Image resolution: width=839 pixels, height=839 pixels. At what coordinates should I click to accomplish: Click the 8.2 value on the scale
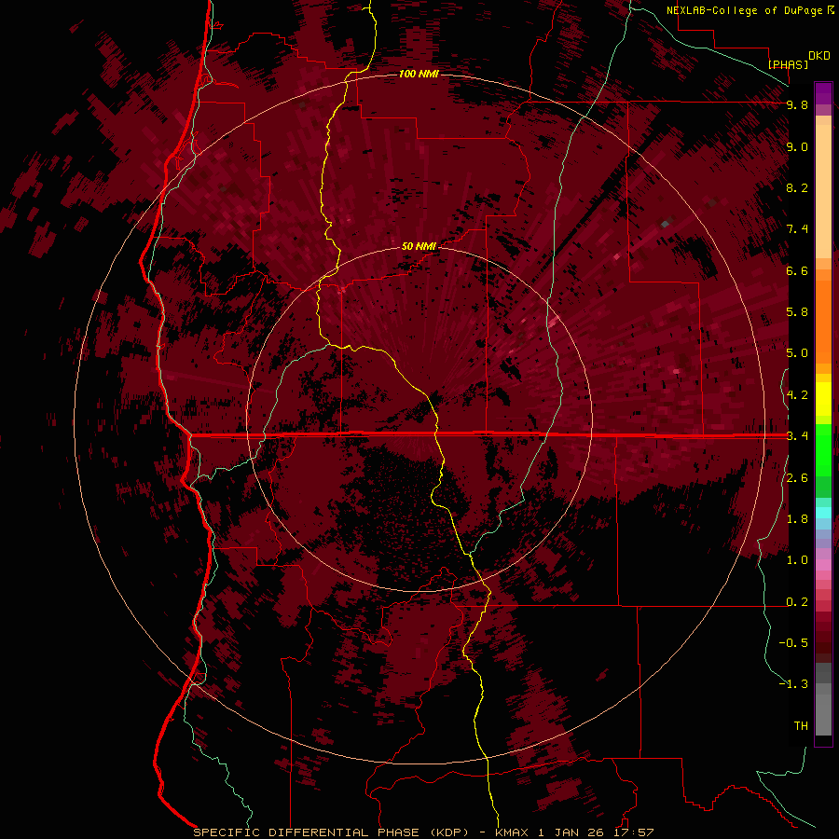(x=797, y=187)
